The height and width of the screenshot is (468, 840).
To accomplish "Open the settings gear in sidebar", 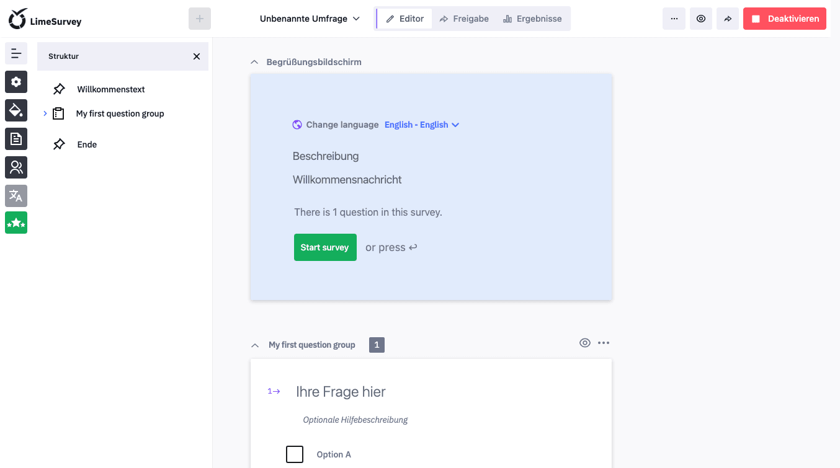I will coord(16,82).
